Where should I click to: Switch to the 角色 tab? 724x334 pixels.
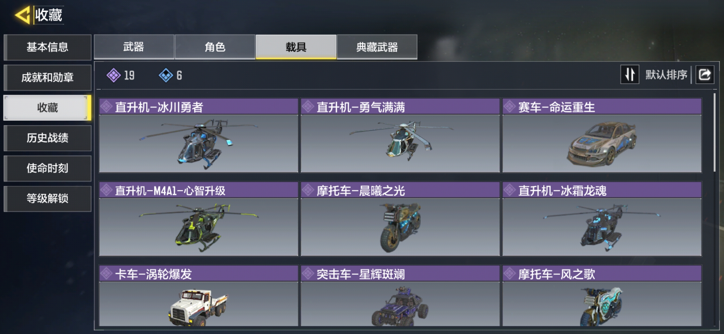(x=215, y=47)
